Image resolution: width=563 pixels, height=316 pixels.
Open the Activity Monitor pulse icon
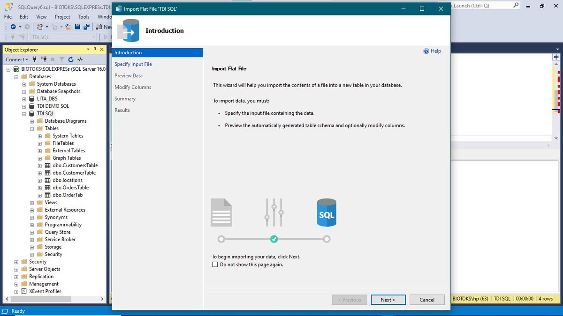coord(80,59)
